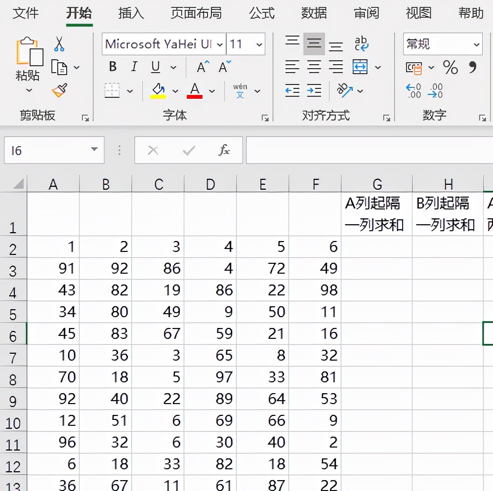
Task: Apply red font color
Action: click(x=195, y=91)
